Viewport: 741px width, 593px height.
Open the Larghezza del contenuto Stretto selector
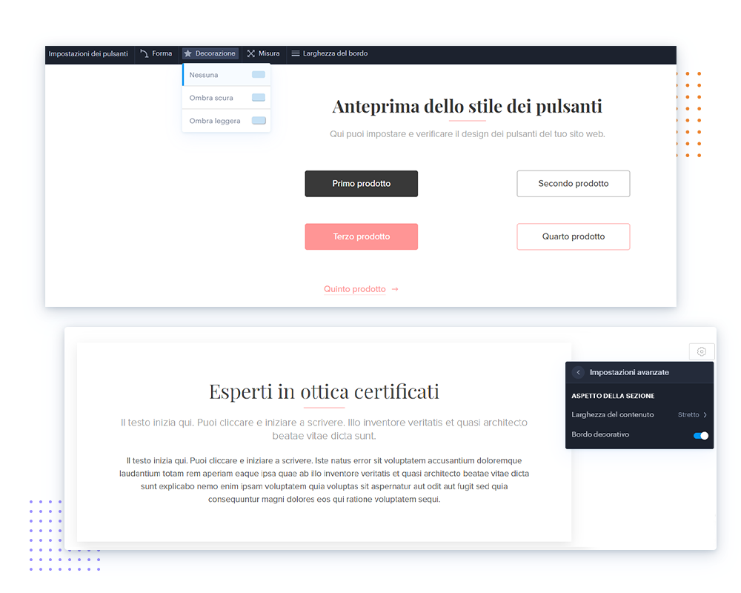tap(692, 414)
